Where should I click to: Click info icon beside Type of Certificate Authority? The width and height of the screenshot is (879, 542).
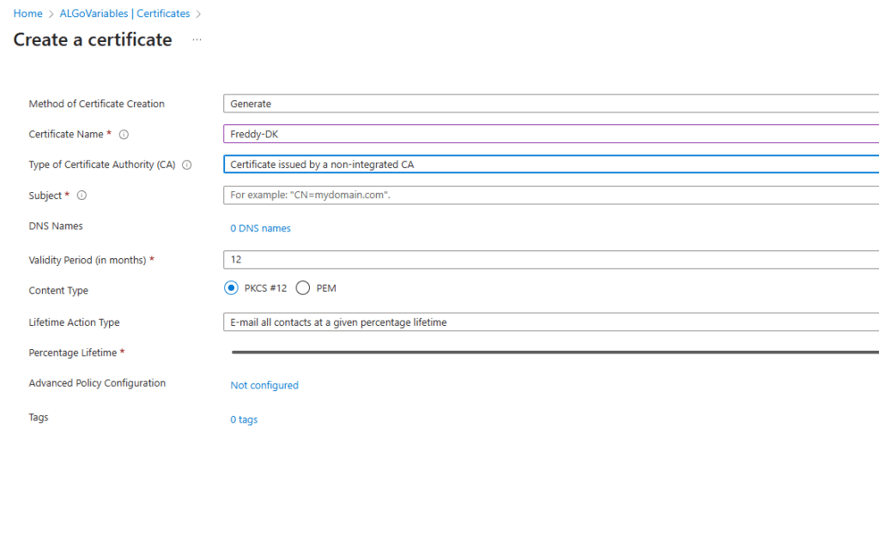[x=187, y=165]
